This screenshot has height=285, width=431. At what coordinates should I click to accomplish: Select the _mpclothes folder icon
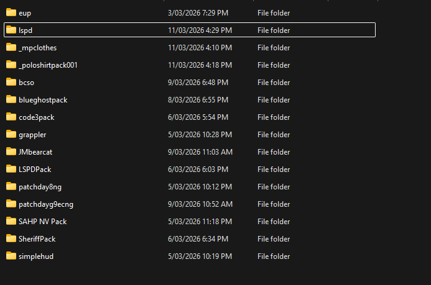pyautogui.click(x=11, y=47)
